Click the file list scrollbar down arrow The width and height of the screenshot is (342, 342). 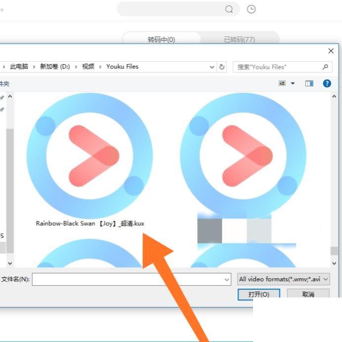tap(334, 263)
